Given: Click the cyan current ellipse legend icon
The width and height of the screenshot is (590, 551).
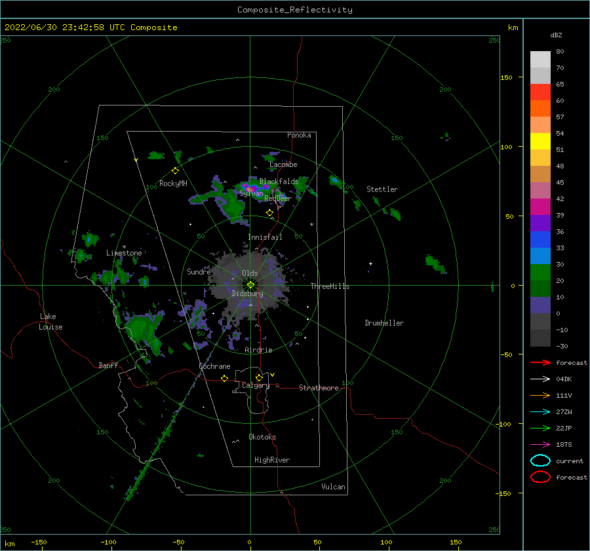Looking at the screenshot, I should point(540,461).
